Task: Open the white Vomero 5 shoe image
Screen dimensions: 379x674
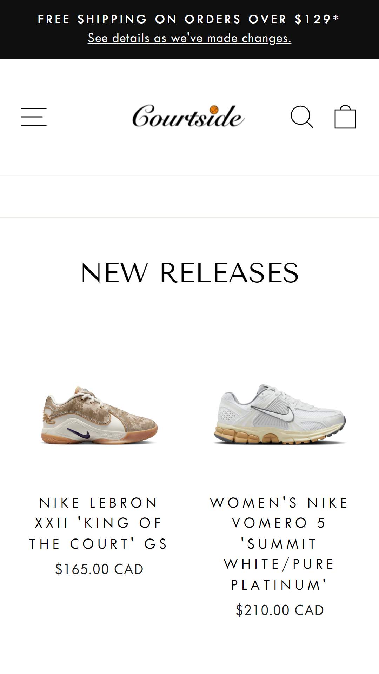Action: 280,414
